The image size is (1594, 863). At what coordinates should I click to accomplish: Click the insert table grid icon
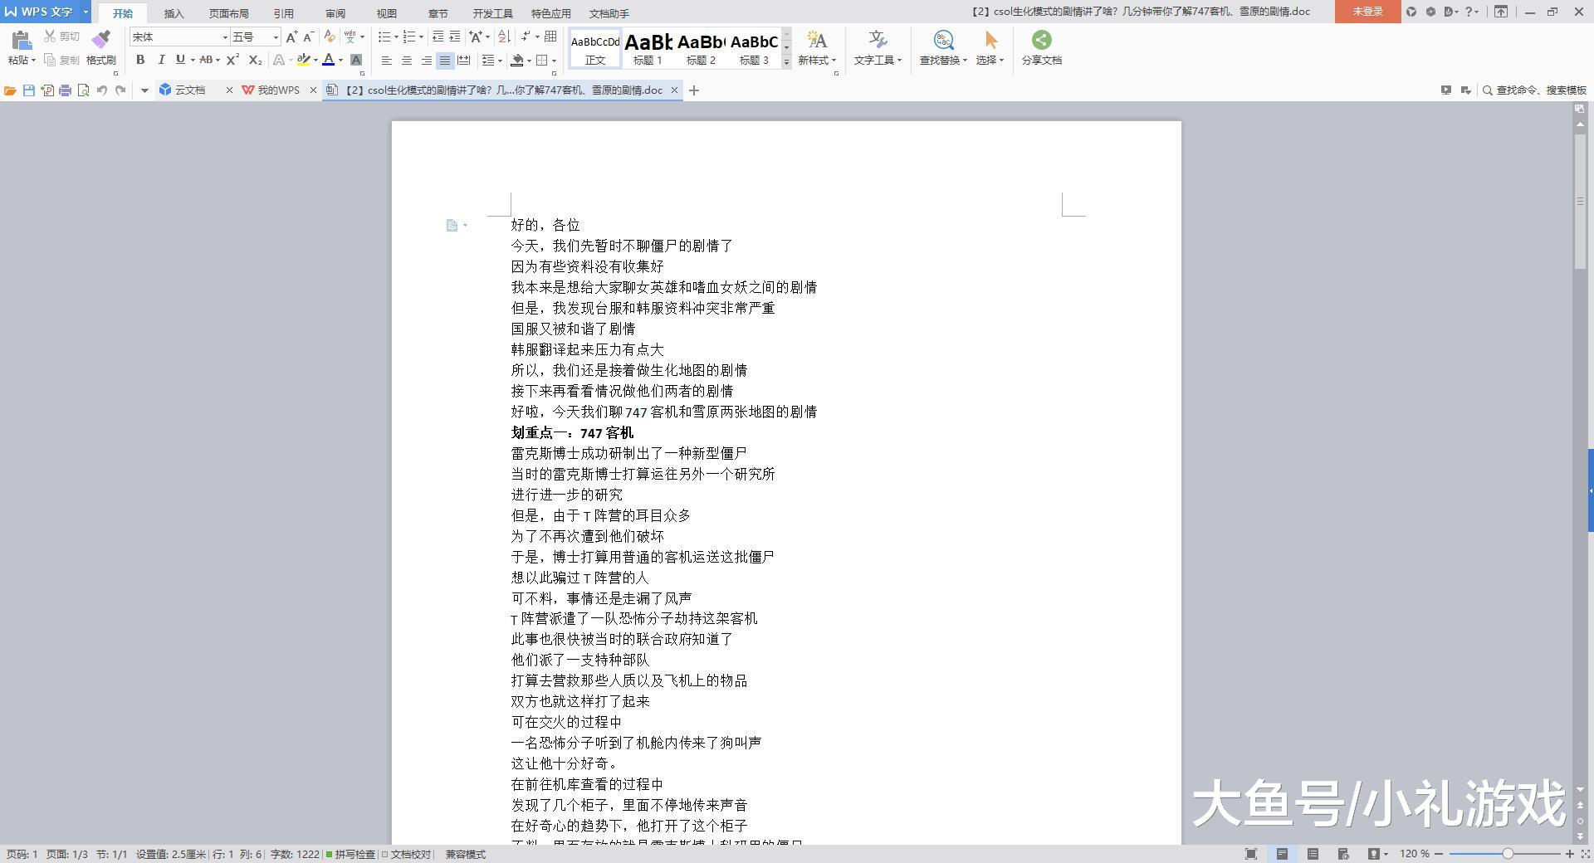[x=550, y=37]
